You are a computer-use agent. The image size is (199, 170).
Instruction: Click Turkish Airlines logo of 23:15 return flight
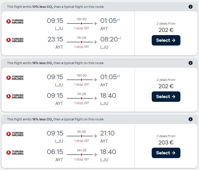[x=15, y=40]
